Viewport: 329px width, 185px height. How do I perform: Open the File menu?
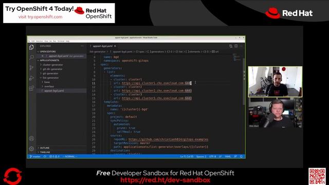point(29,41)
